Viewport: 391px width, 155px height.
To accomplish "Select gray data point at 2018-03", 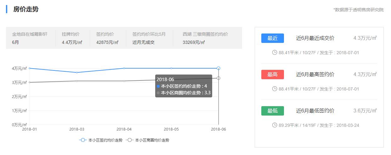I will pos(77,81).
